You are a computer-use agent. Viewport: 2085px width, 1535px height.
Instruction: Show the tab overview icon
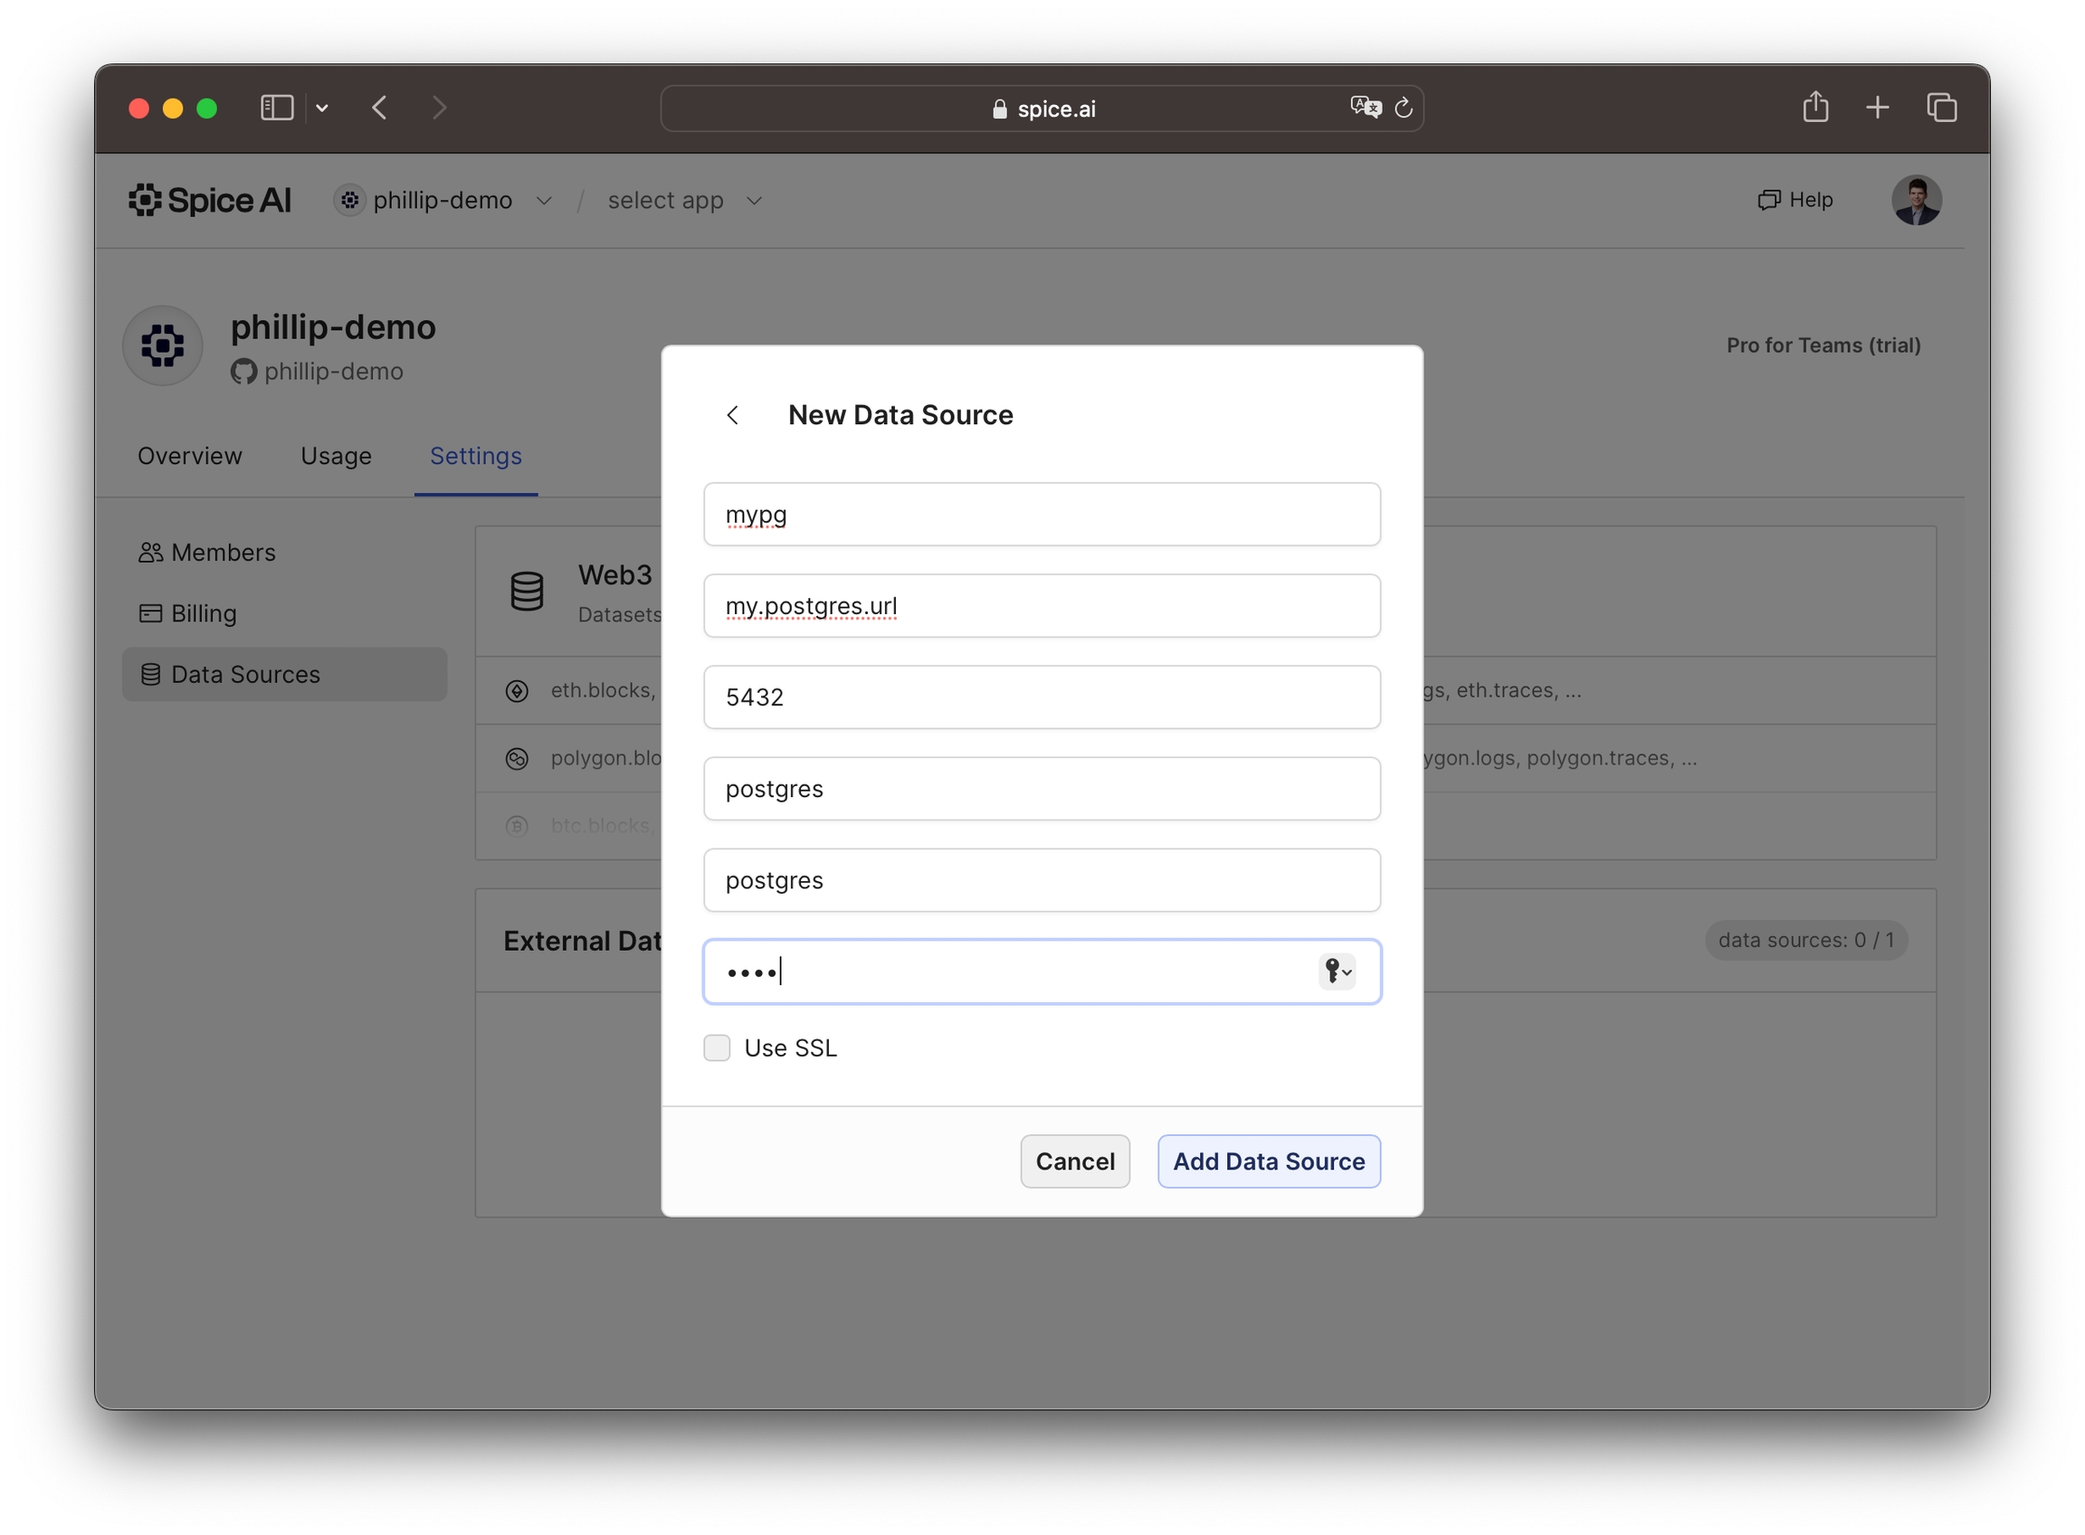click(1941, 108)
